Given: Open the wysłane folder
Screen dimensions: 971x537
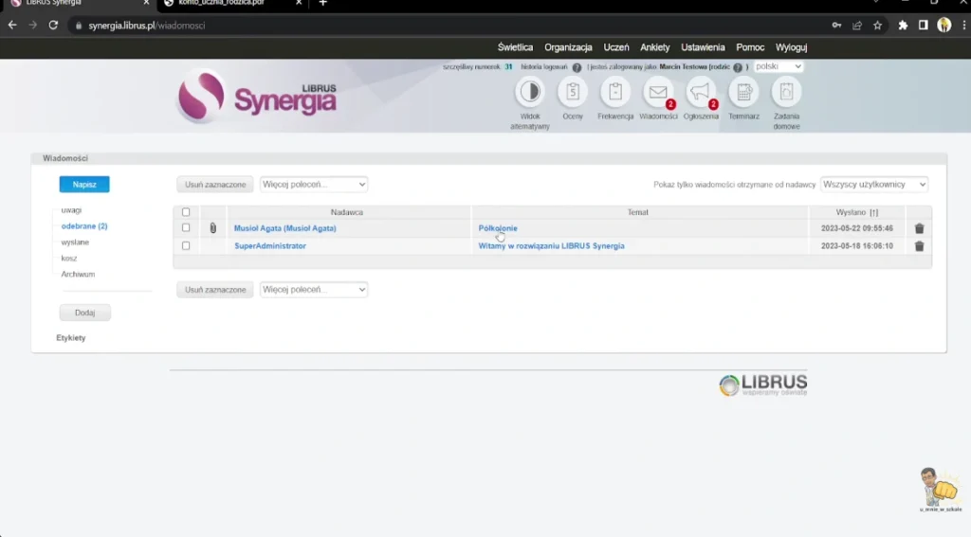Looking at the screenshot, I should pyautogui.click(x=75, y=242).
